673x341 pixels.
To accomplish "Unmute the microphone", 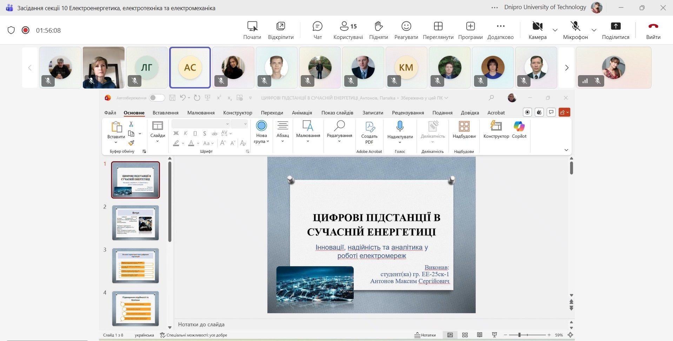I will click(575, 30).
